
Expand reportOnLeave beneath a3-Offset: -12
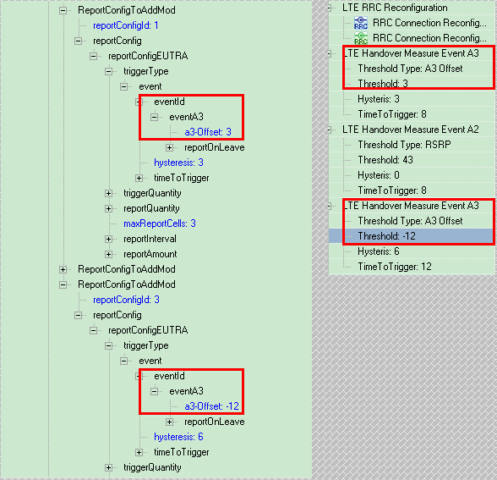coord(170,422)
